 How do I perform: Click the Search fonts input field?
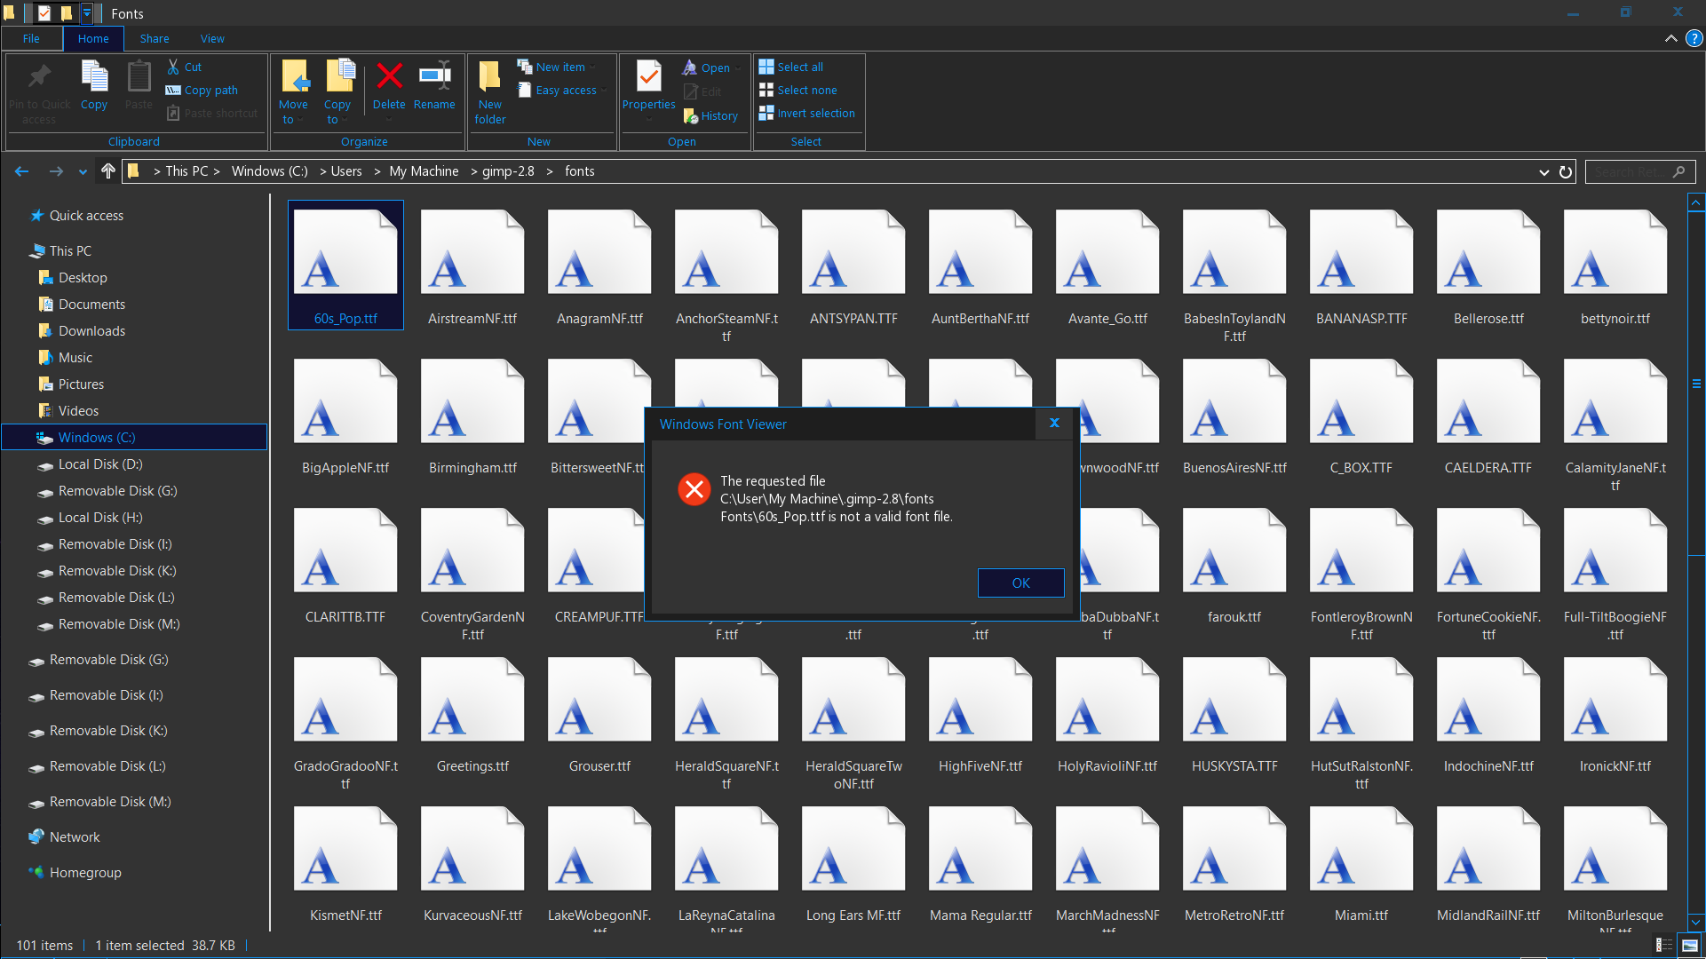click(x=1639, y=171)
